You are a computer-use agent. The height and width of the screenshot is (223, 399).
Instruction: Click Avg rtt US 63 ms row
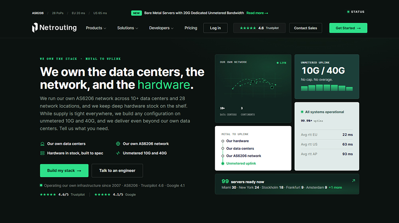(327, 144)
